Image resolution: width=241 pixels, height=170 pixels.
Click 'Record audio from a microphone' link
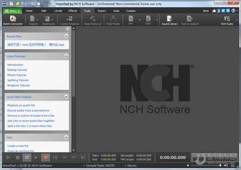(x=28, y=111)
